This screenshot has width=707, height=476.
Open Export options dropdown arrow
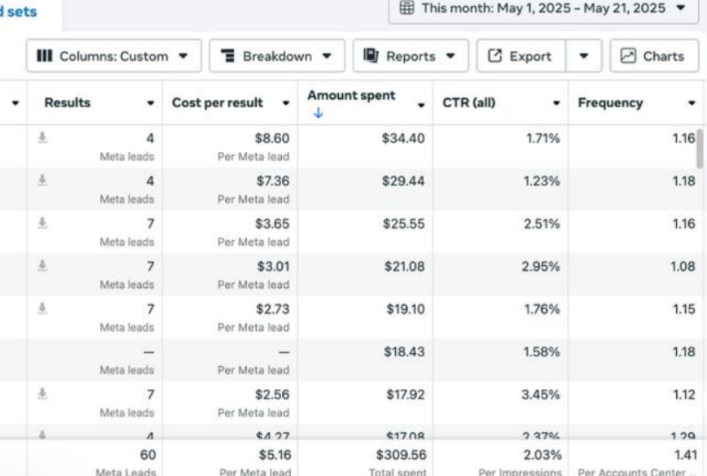583,56
